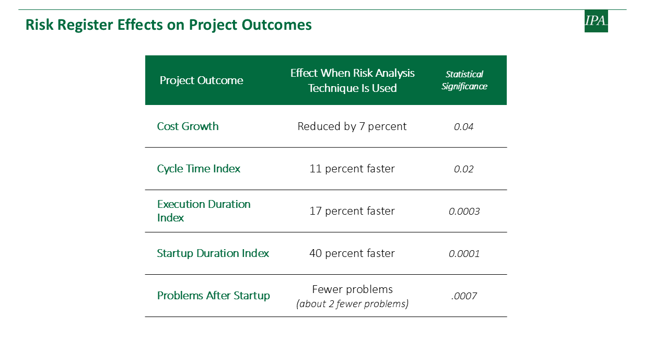Select the 17 percent faster cell
Image resolution: width=652 pixels, height=351 pixels.
click(x=352, y=211)
